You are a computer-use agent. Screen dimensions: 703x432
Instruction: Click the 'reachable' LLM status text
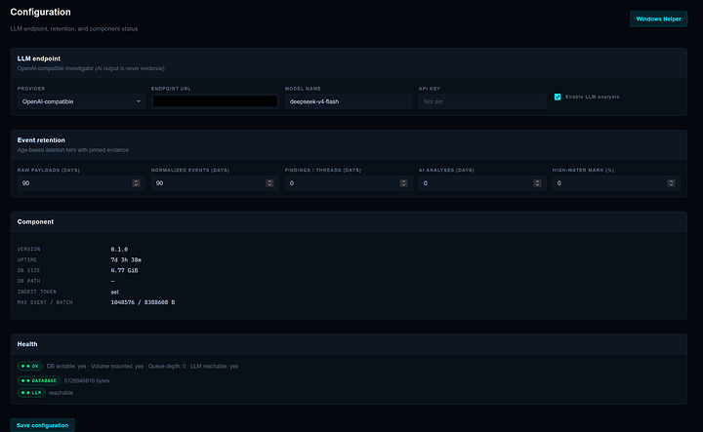tap(61, 393)
